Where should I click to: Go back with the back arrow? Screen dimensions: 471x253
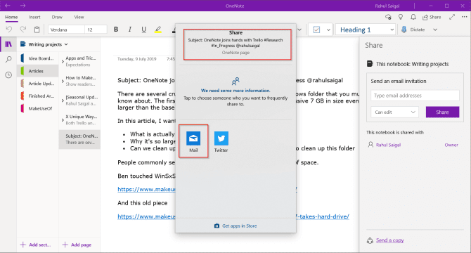(8, 6)
